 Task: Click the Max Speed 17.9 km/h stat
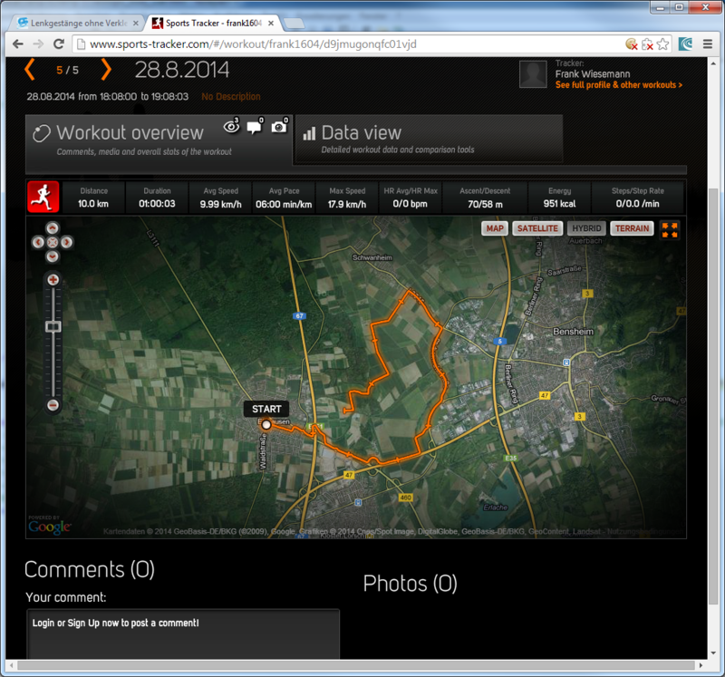(x=347, y=198)
